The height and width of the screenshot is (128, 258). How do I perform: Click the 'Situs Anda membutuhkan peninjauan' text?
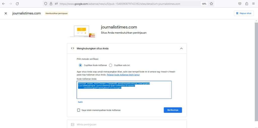[x=124, y=33]
